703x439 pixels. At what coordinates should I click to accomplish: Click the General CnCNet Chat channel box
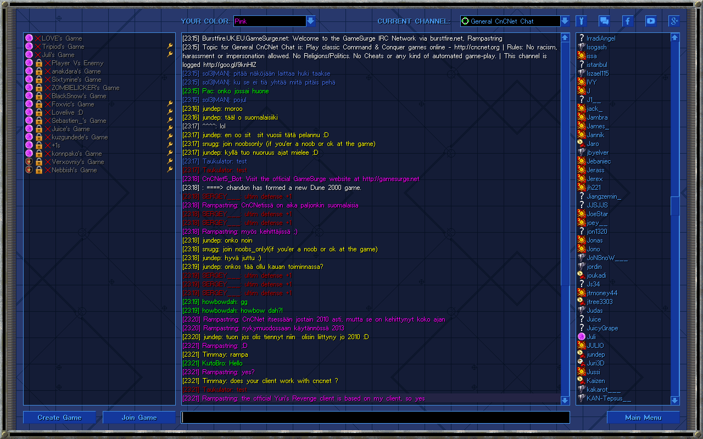coord(510,21)
